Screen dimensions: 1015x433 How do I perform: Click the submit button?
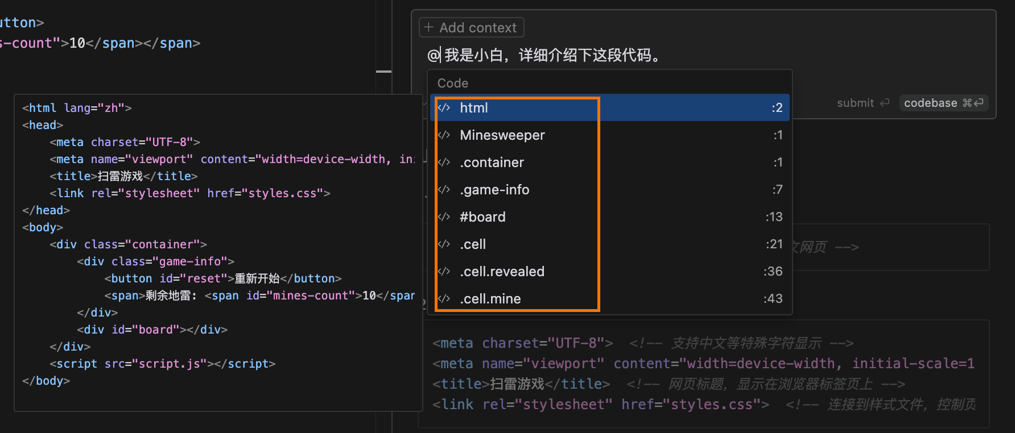[x=863, y=103]
